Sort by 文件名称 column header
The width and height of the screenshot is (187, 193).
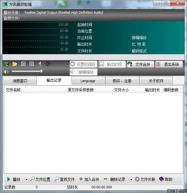point(35,90)
